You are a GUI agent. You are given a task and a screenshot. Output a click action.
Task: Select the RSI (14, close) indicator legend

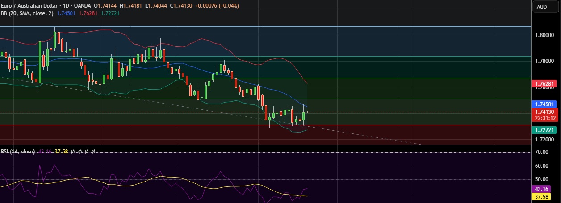point(18,152)
